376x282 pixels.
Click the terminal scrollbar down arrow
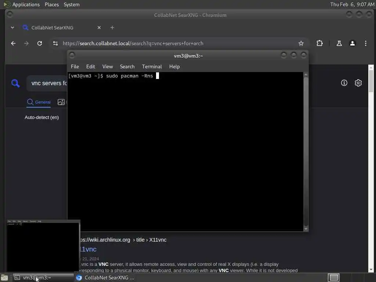[x=306, y=229]
